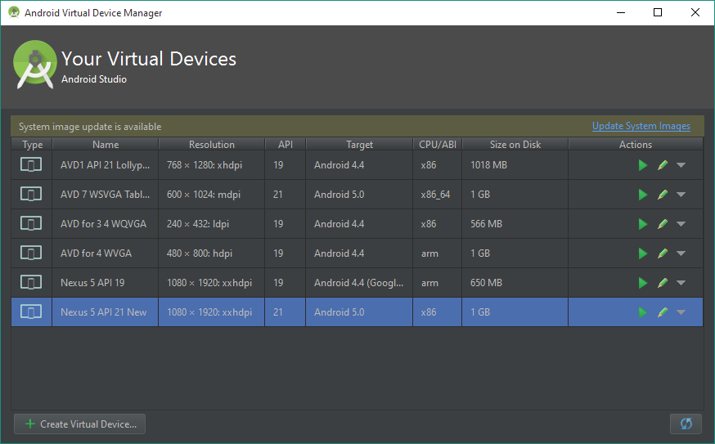This screenshot has height=444, width=715.
Task: Select the AVD1 API 21 Lollyp... name cell
Action: [106, 165]
